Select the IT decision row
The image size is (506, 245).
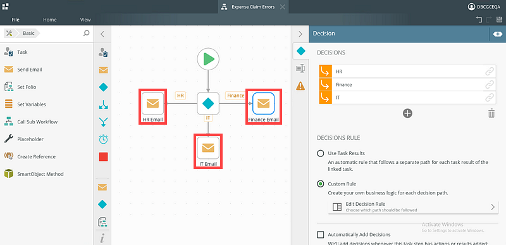[x=407, y=97]
